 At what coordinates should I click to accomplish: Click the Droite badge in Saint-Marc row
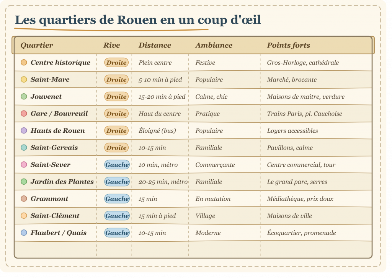point(116,80)
